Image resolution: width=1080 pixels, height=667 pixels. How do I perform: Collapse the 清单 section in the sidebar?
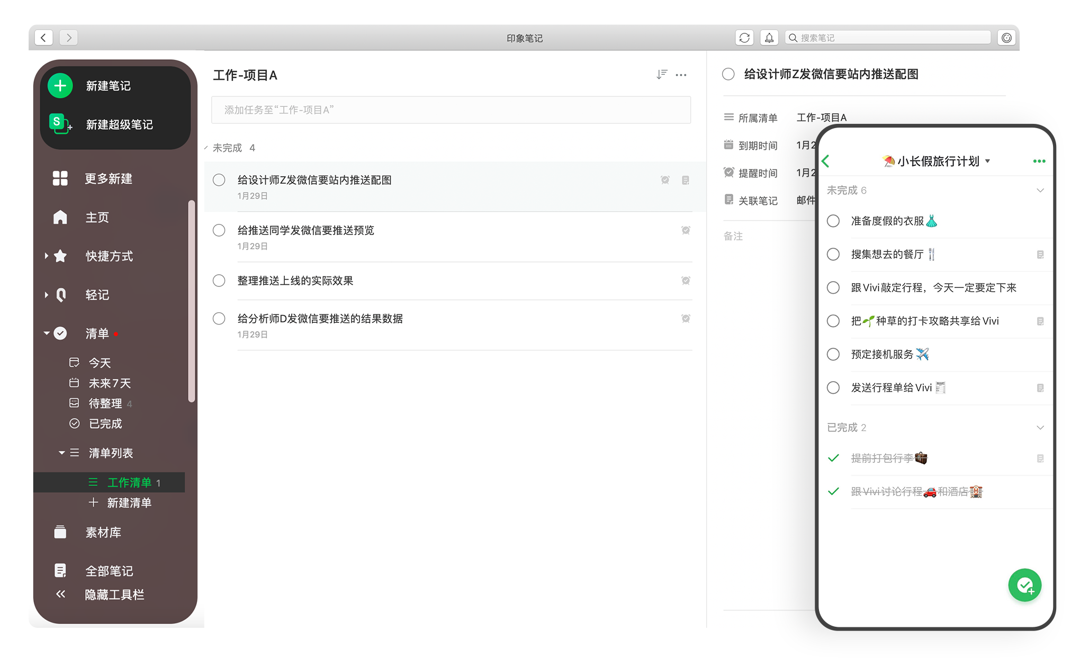[47, 333]
